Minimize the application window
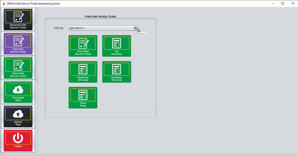This screenshot has width=298, height=155. pos(272,4)
